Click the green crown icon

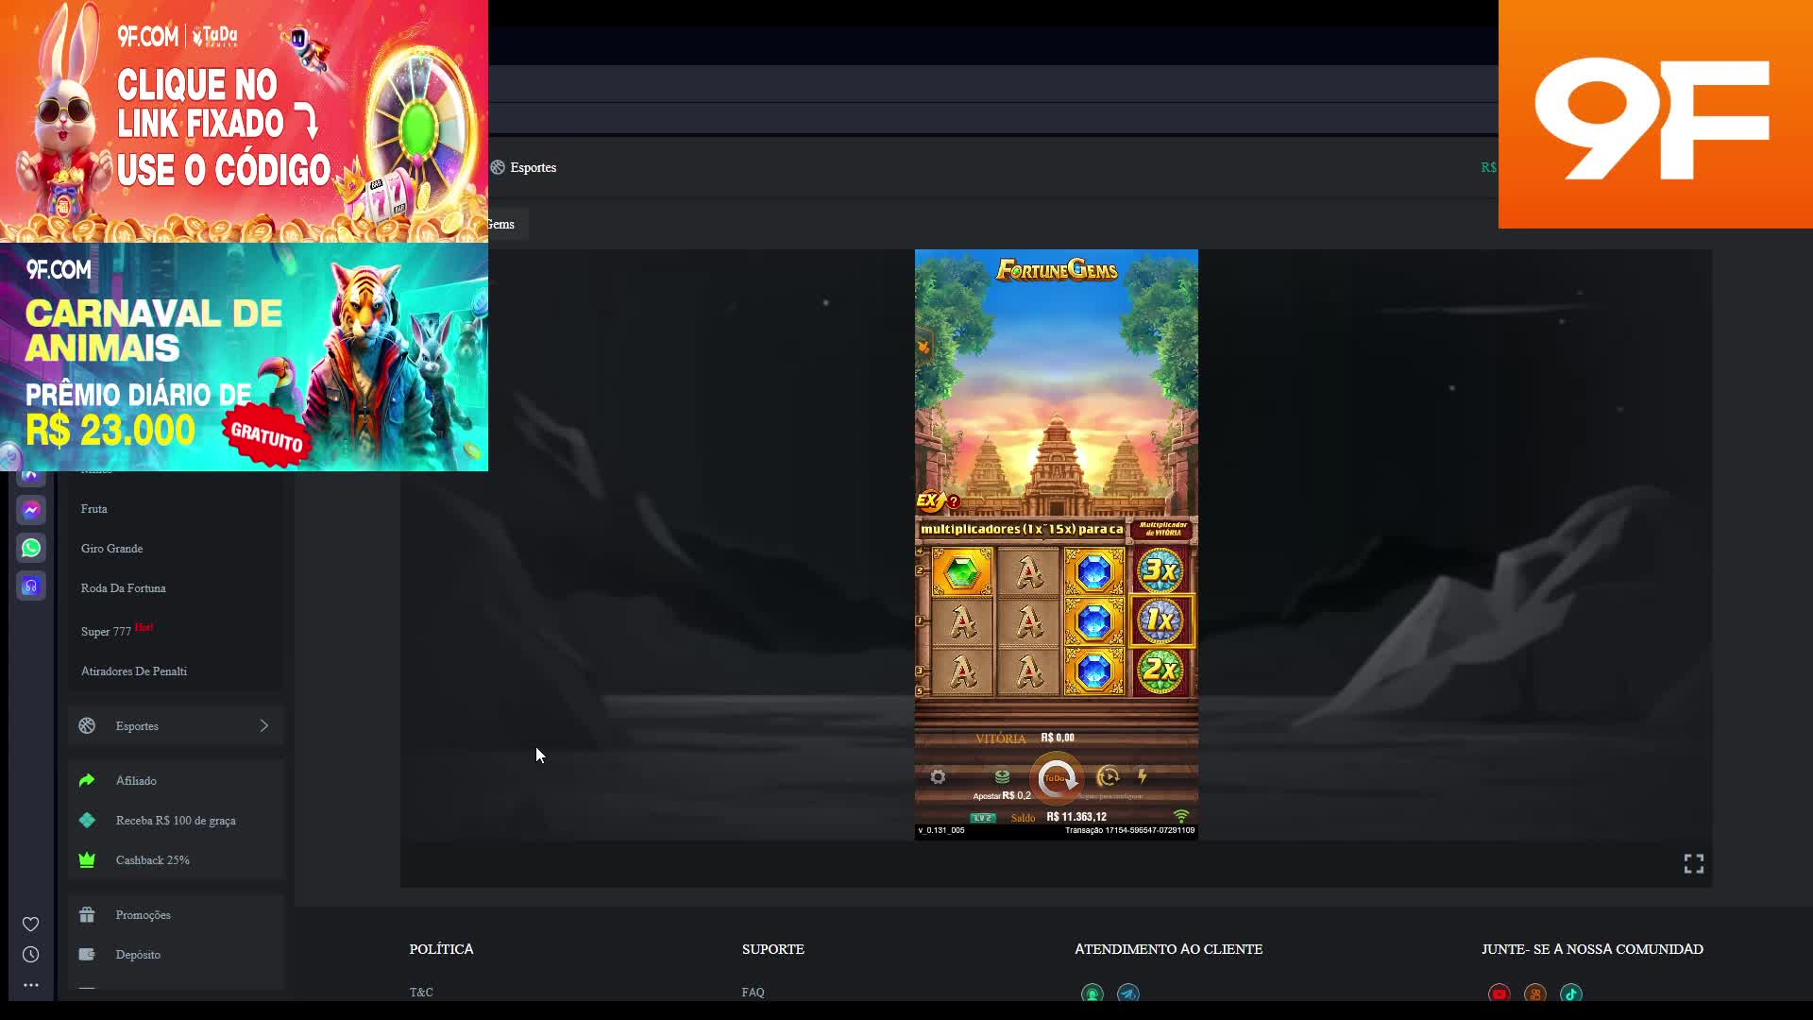[87, 859]
